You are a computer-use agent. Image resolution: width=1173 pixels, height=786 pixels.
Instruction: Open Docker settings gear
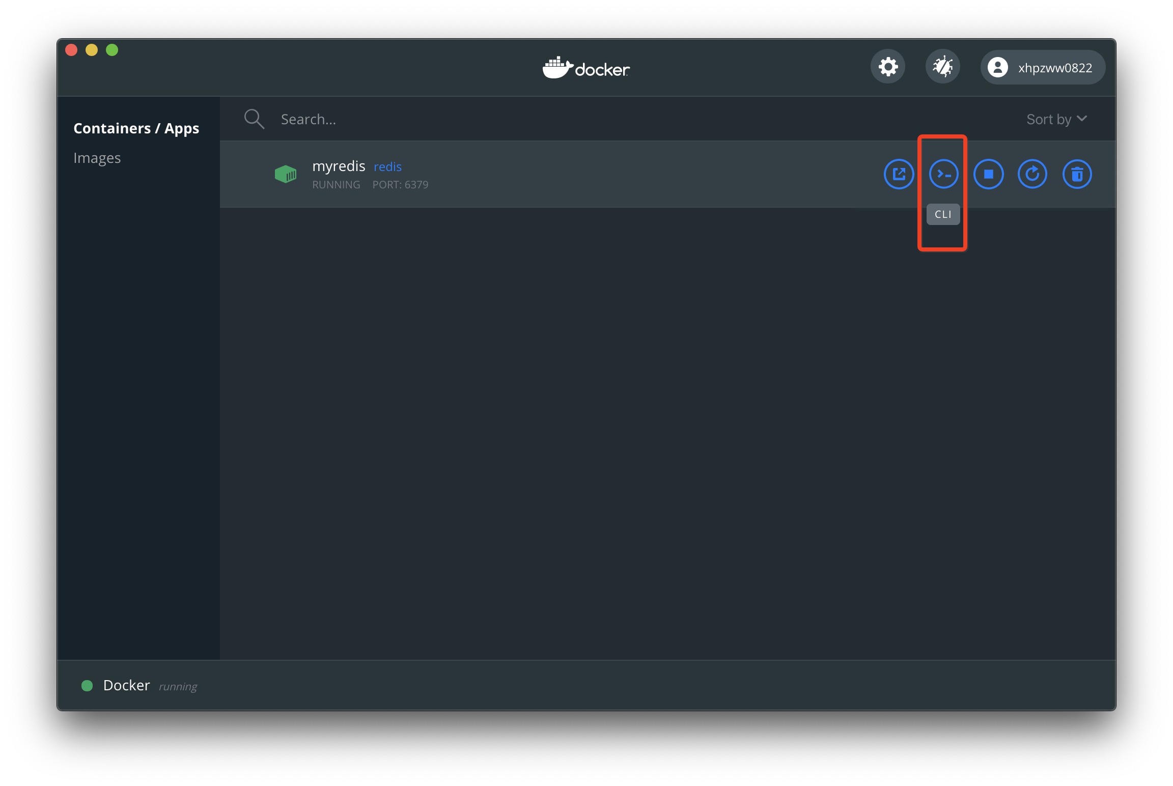[x=888, y=67]
